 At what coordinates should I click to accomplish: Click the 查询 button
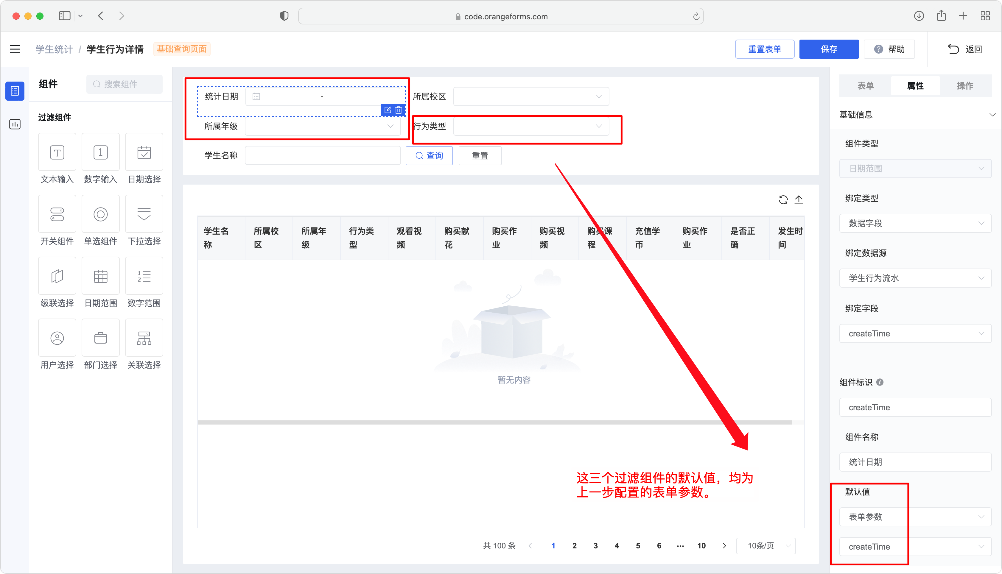tap(429, 156)
